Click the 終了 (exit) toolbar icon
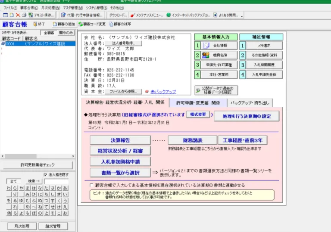This screenshot has height=232, width=331. tap(38, 25)
